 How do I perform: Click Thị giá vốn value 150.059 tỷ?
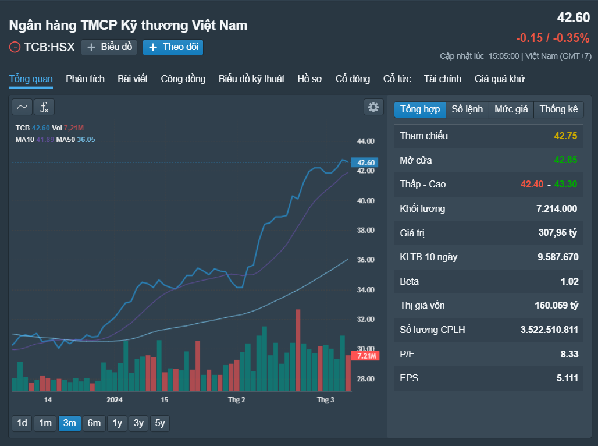[557, 306]
